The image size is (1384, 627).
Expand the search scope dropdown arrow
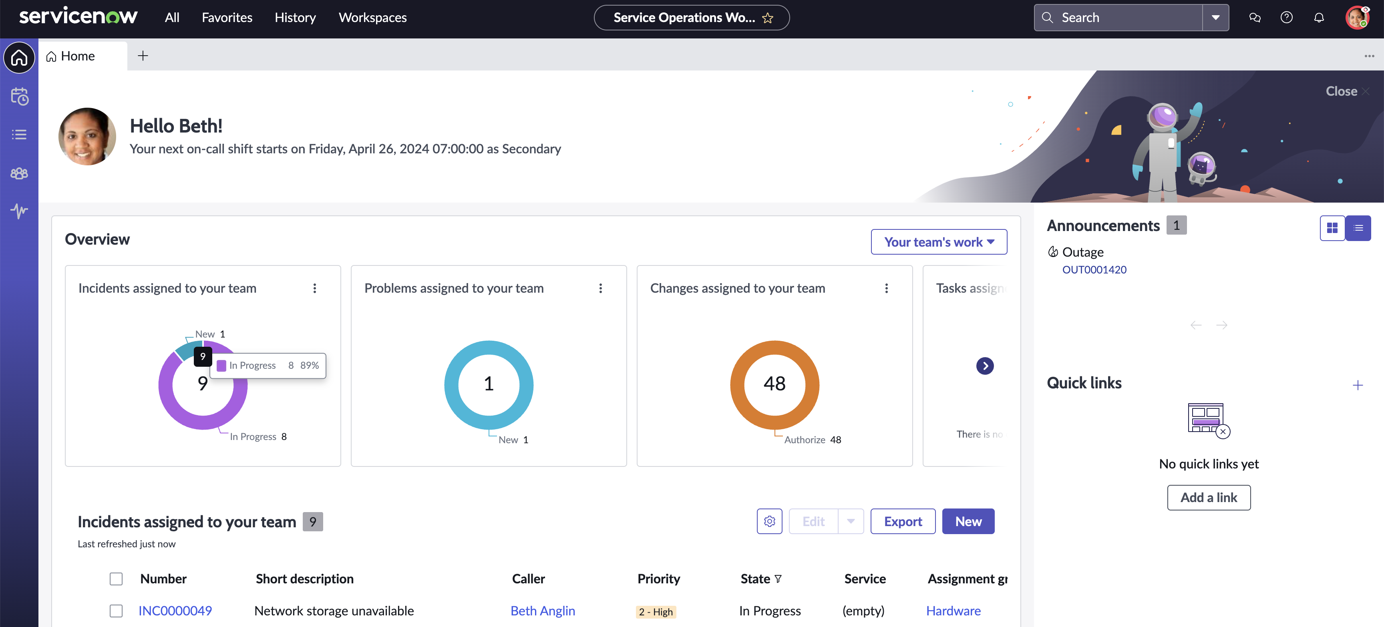(x=1215, y=18)
